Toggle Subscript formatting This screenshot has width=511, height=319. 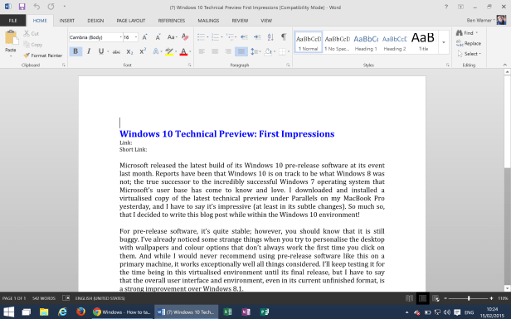click(129, 51)
